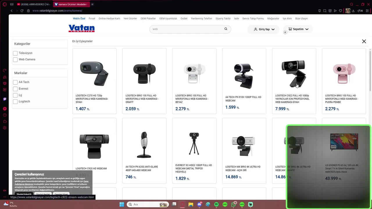Image resolution: width=372 pixels, height=209 pixels.
Task: Go back with the browser back arrow
Action: click(12, 11)
